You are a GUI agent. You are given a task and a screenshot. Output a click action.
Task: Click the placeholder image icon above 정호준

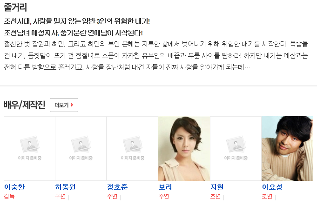point(133,144)
